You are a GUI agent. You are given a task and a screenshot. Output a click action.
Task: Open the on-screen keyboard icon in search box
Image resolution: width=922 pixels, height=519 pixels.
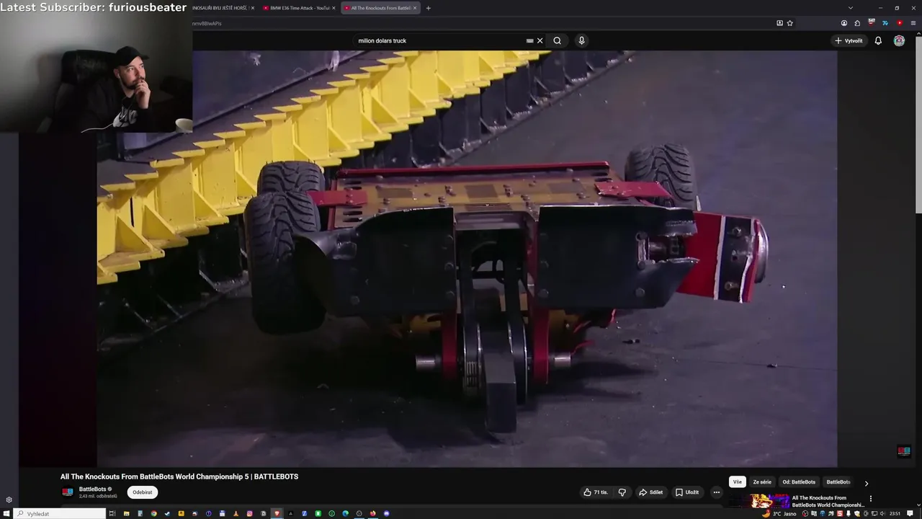pos(530,40)
